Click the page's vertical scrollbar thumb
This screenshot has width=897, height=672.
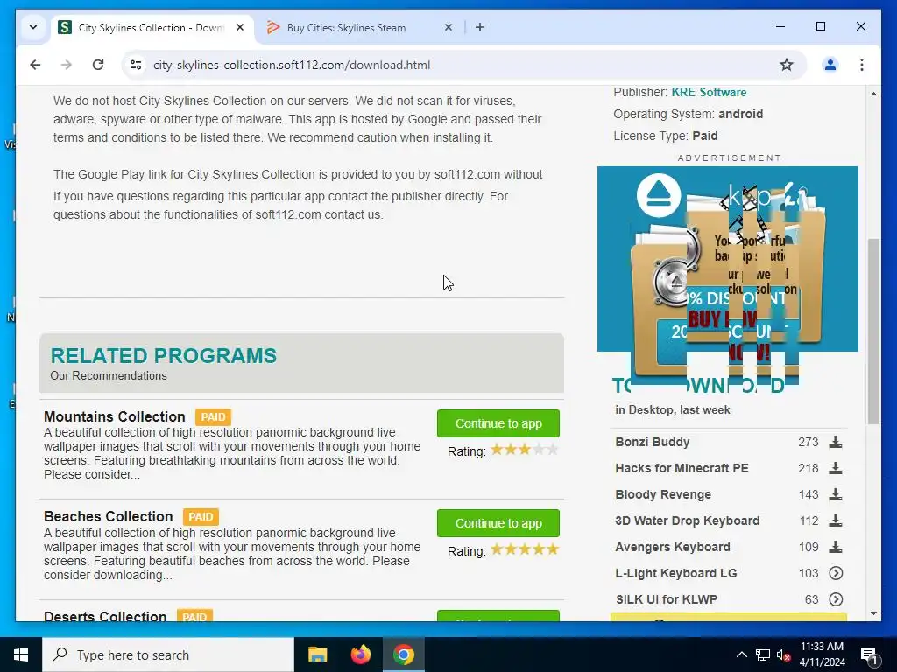[873, 332]
